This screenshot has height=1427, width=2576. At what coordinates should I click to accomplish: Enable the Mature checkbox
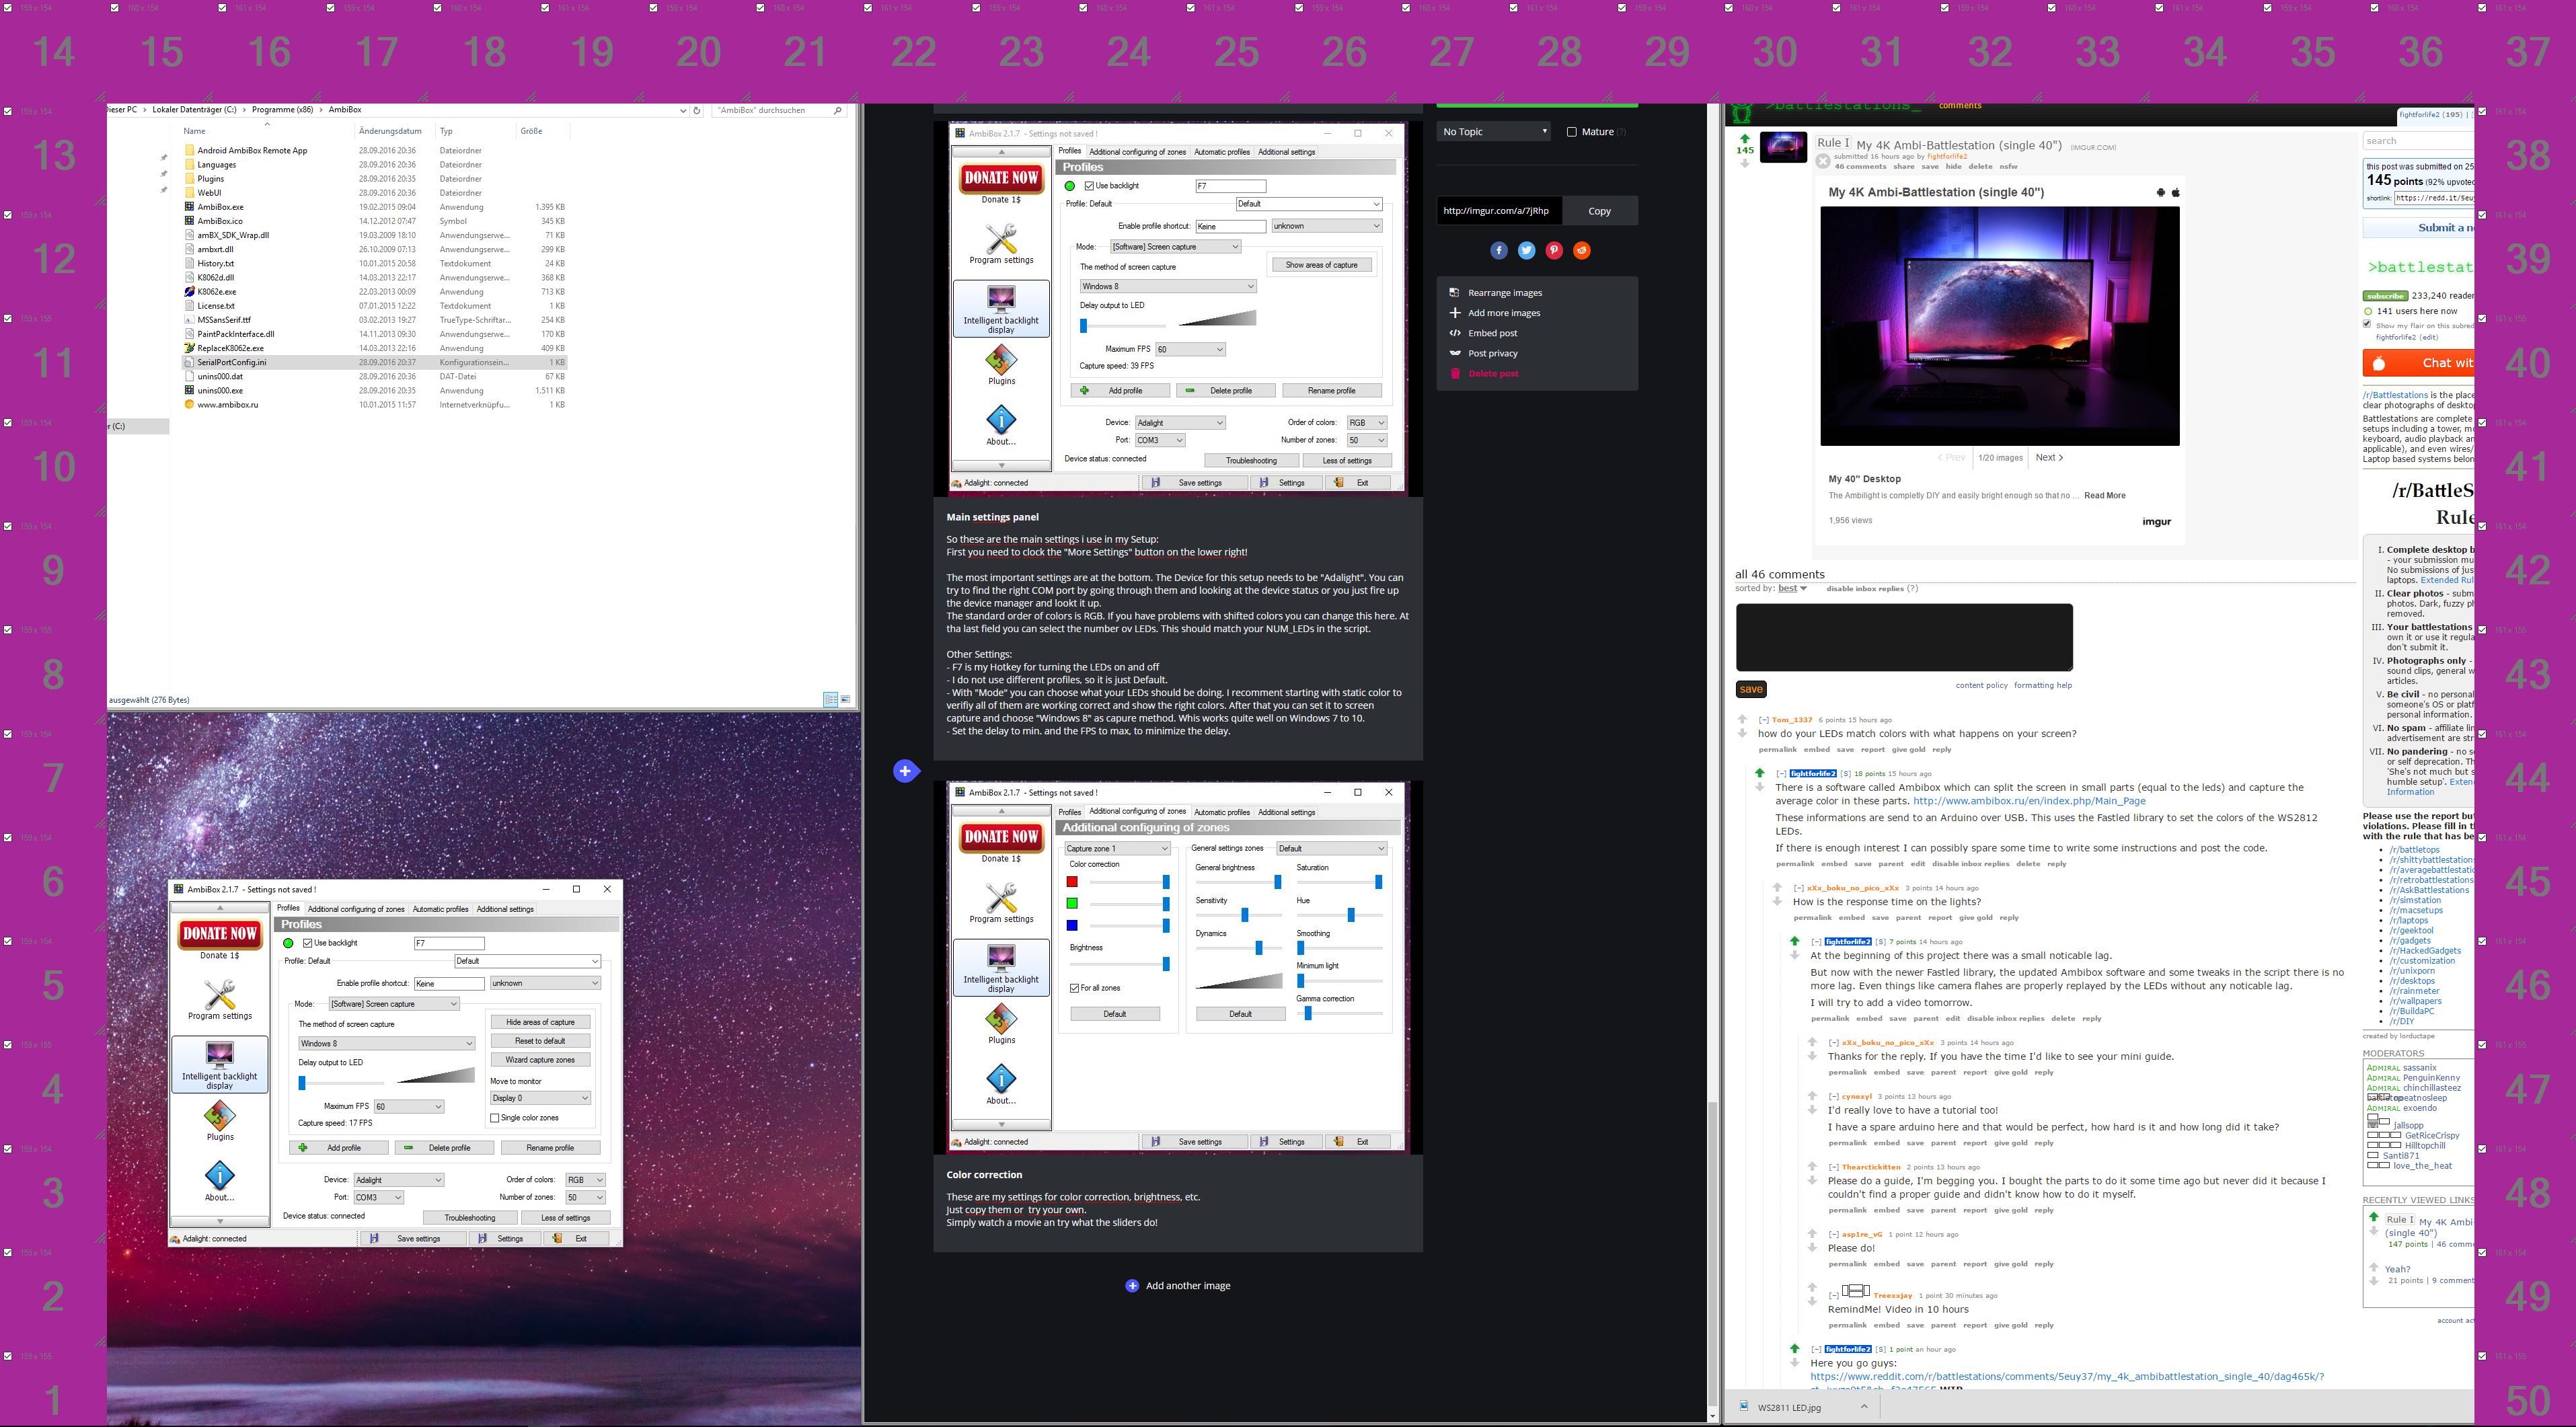[1571, 132]
